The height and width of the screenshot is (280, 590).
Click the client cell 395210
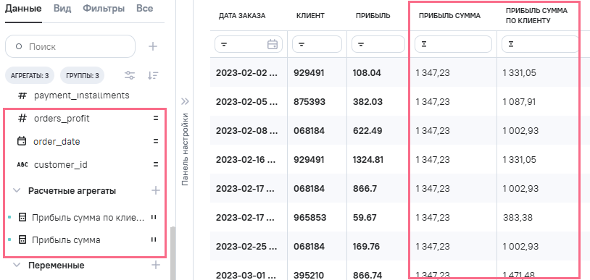309,275
